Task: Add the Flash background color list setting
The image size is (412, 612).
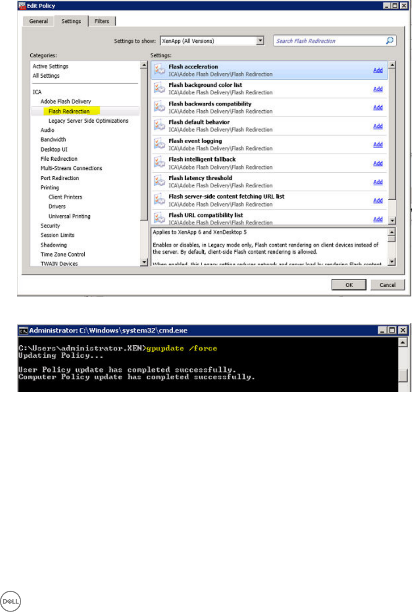Action: 378,89
